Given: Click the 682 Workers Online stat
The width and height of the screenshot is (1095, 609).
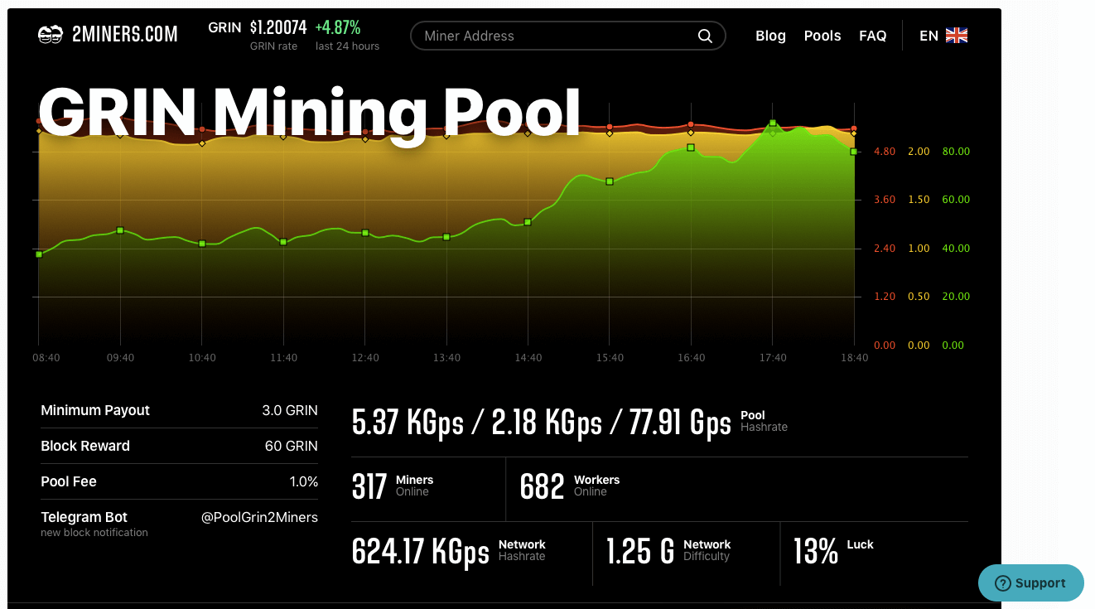Looking at the screenshot, I should click(542, 486).
